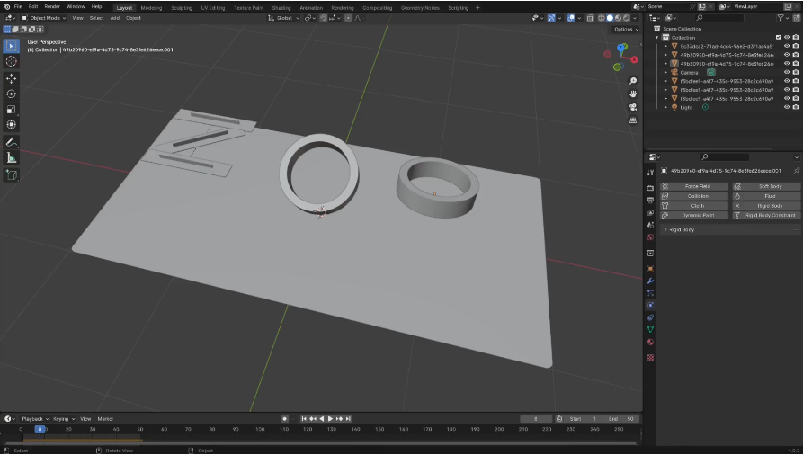The height and width of the screenshot is (455, 803).
Task: Toggle X-ray display in viewport header
Action: point(590,18)
